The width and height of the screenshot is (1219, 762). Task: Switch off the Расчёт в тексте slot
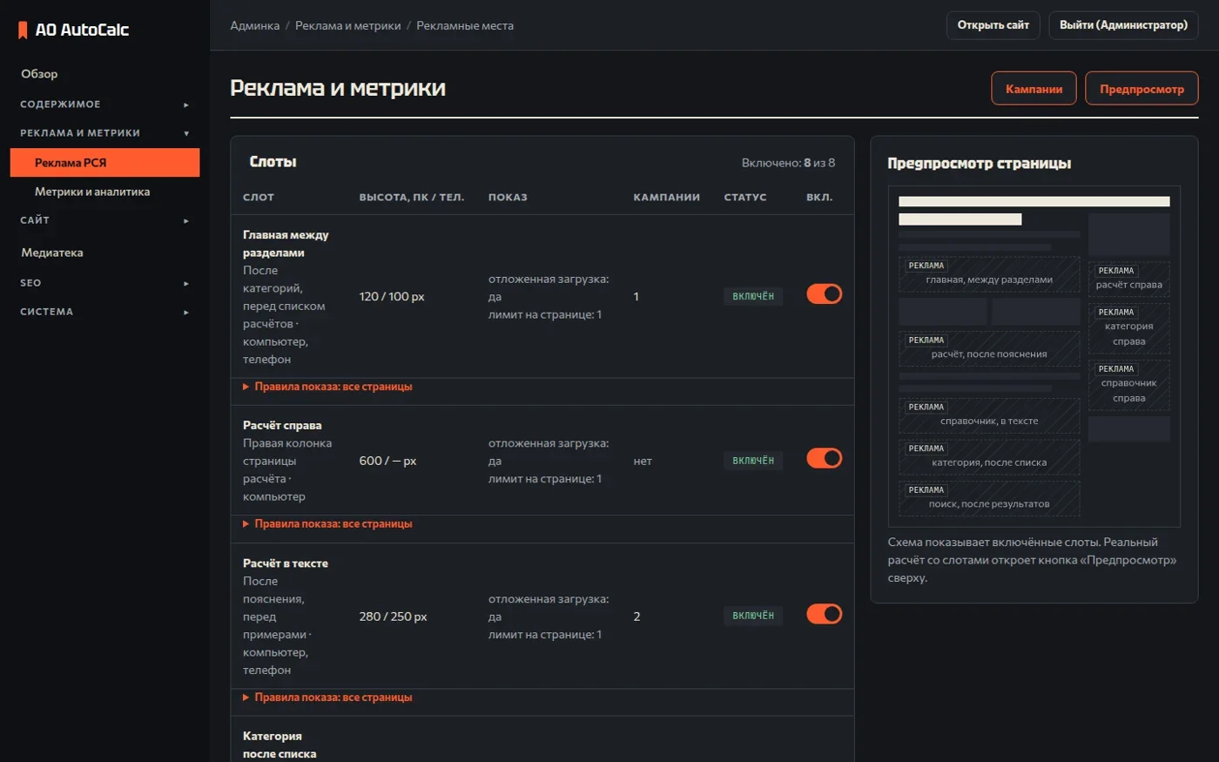tap(824, 614)
